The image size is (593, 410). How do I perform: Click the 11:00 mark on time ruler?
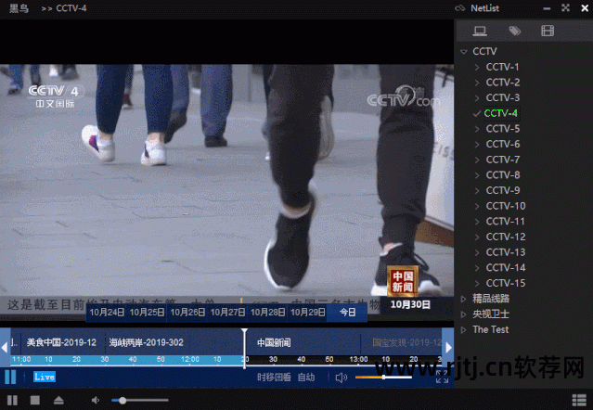tap(21, 359)
